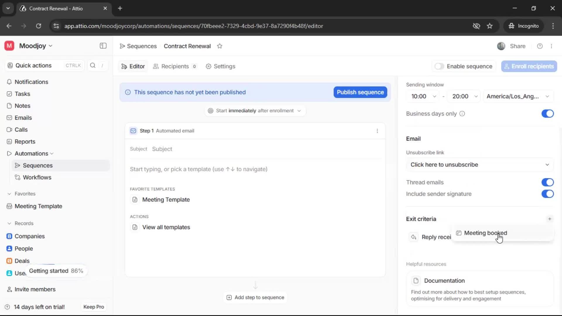The height and width of the screenshot is (316, 562).
Task: Open the Unsubscribe link dropdown
Action: coord(479,165)
